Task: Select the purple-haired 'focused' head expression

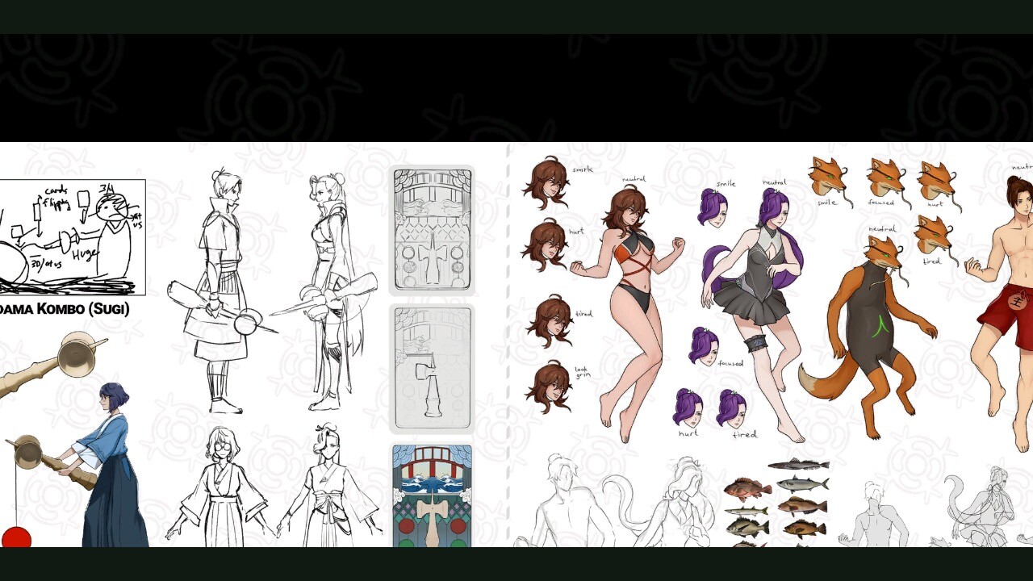Action: 704,346
